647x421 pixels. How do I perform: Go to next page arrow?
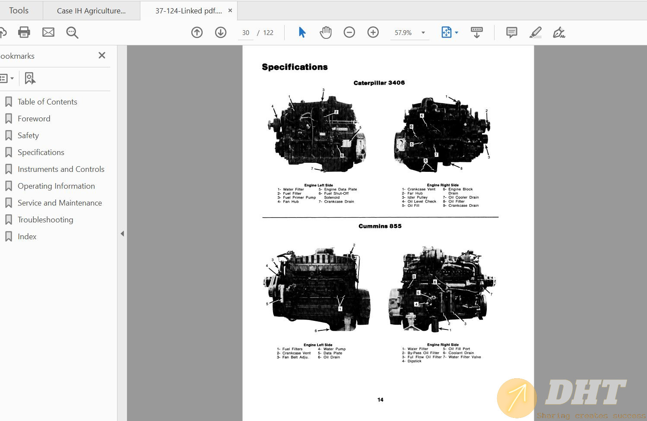221,32
